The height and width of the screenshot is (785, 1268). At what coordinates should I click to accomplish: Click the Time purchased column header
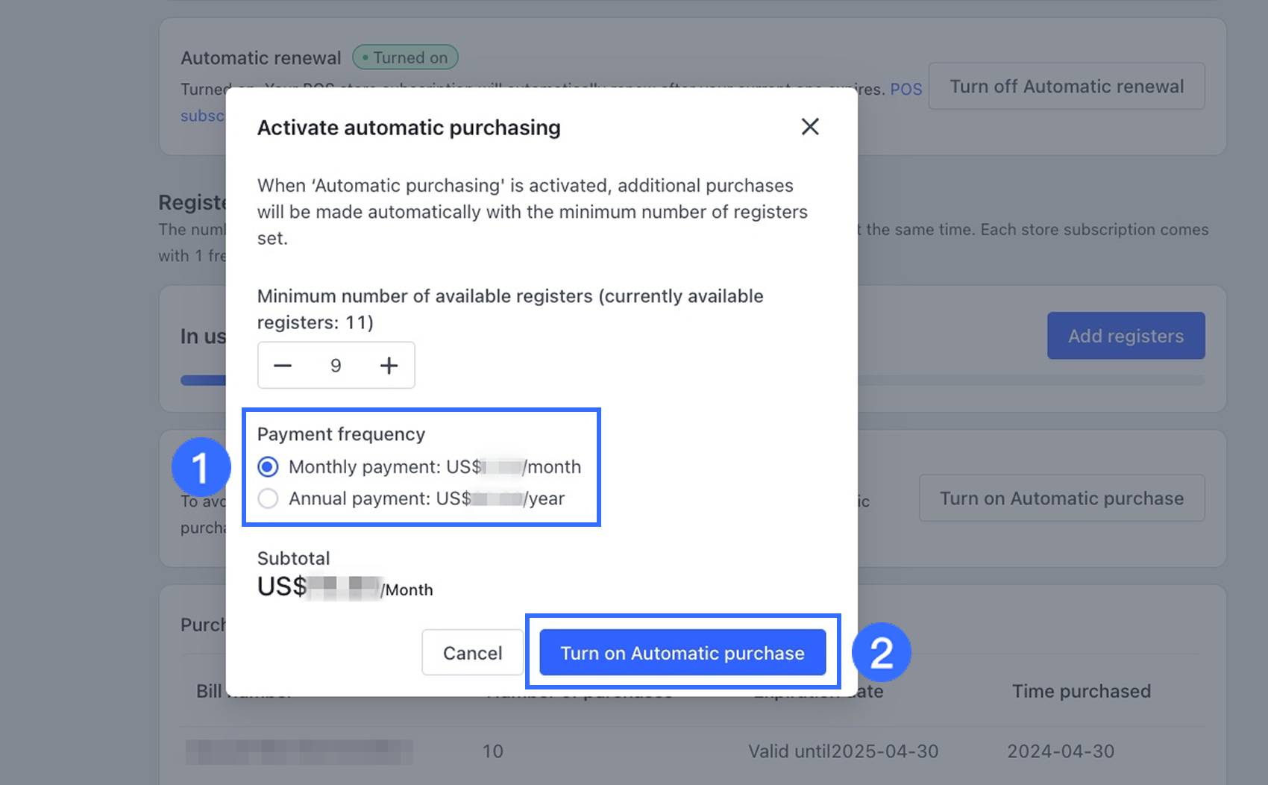[1081, 691]
